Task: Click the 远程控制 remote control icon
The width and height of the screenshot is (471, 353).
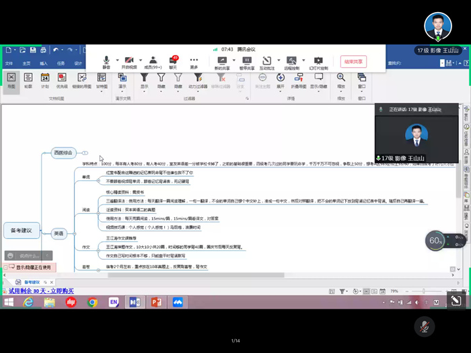Action: pyautogui.click(x=291, y=60)
